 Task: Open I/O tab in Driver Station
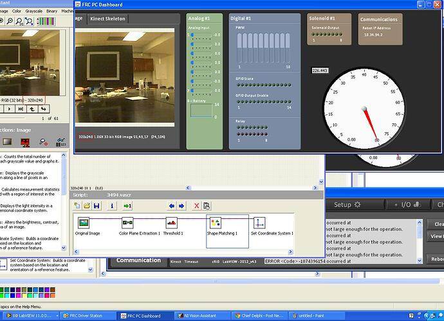(x=408, y=205)
